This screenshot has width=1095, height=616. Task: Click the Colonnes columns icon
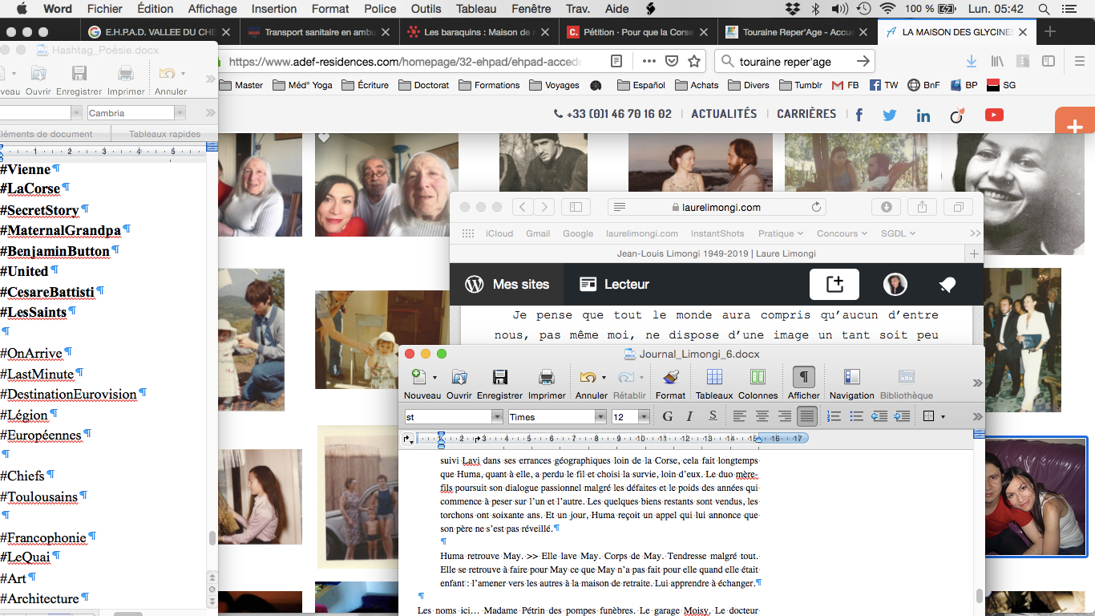pos(758,378)
